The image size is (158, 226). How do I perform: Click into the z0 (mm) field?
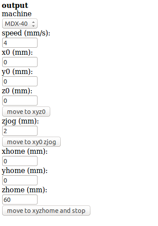[x=20, y=101]
